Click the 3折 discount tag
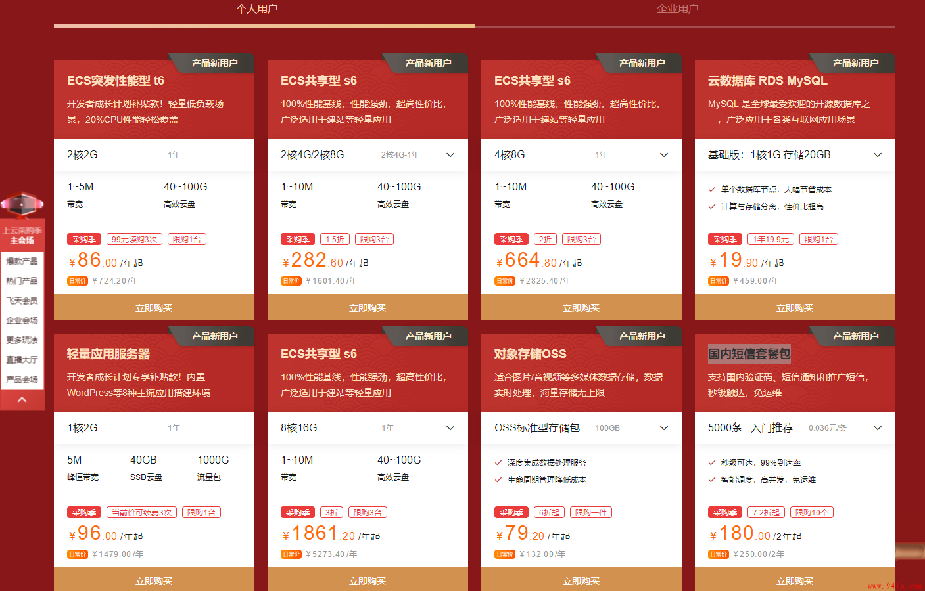Screen dimensions: 925x591 click(332, 513)
